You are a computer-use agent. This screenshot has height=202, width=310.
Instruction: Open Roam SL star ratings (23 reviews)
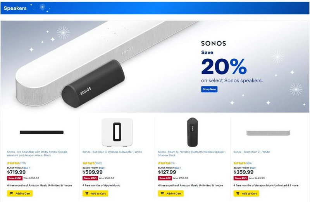[166, 163]
